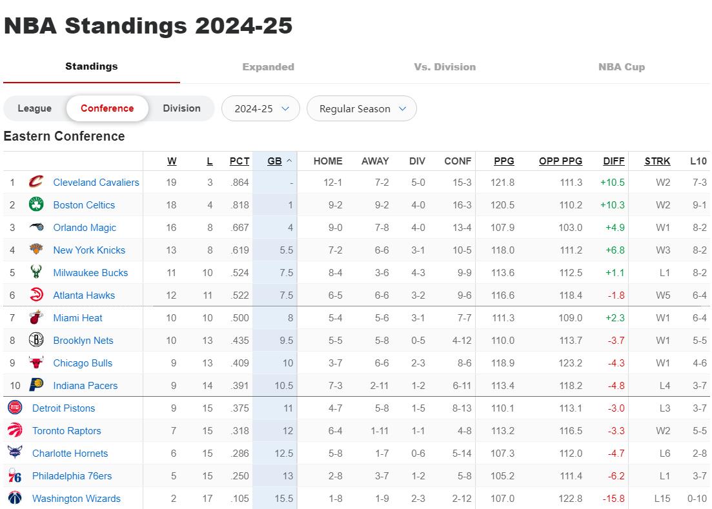Switch standings view to League
Image resolution: width=712 pixels, height=509 pixels.
click(34, 108)
